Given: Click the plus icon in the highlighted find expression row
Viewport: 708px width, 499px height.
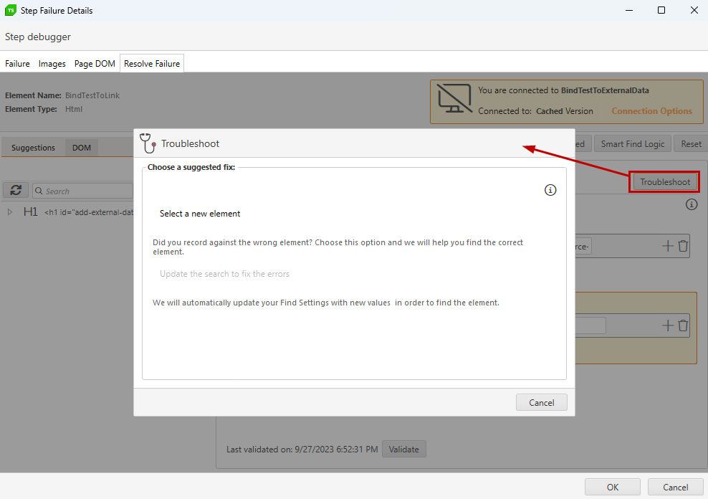Looking at the screenshot, I should pos(667,325).
